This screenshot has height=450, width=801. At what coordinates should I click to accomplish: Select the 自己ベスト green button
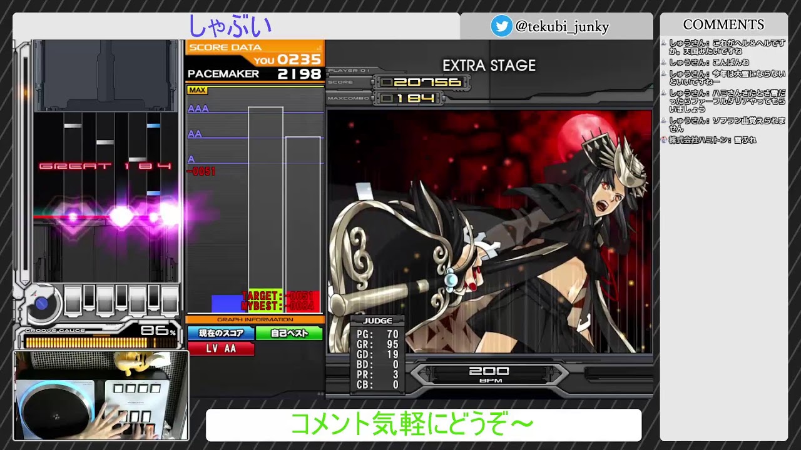[289, 333]
